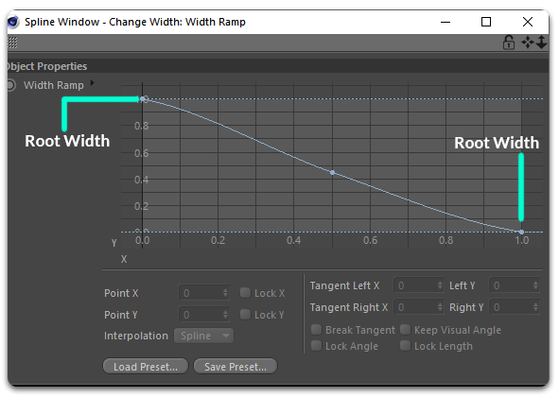The height and width of the screenshot is (397, 559).
Task: Click the up-down arrow icon in toolbar
Action: point(541,43)
